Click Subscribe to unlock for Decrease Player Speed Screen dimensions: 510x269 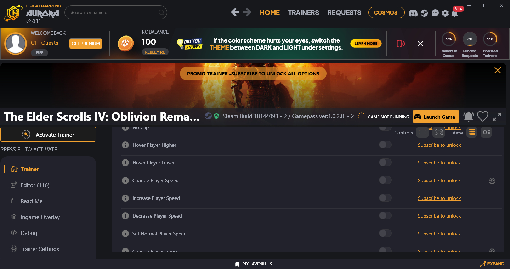coord(439,216)
